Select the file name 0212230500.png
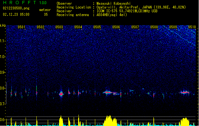This screenshot has width=199, height=126. point(16,8)
